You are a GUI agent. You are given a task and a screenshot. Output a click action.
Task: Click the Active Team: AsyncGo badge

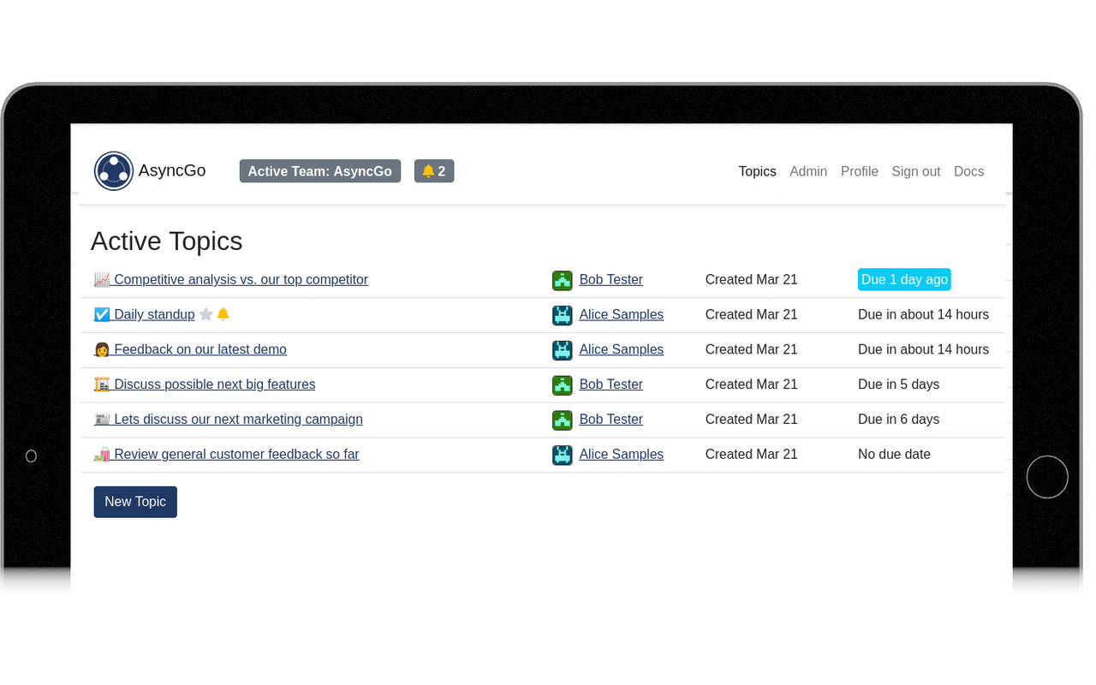click(320, 171)
